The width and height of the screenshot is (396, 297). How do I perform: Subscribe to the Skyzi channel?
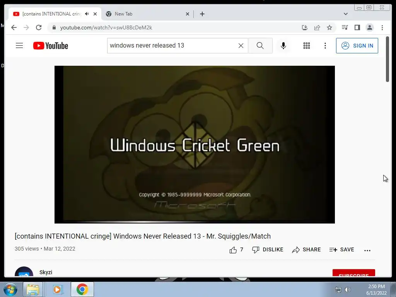(x=353, y=273)
